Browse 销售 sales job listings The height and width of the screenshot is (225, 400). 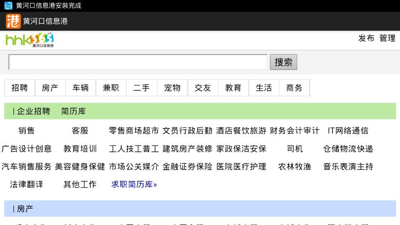point(27,131)
